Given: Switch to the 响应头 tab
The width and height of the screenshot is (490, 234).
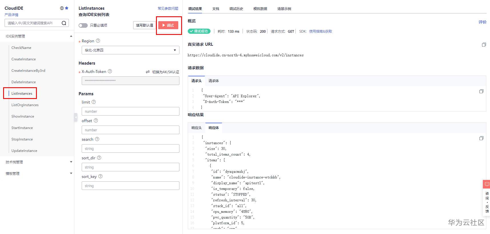Looking at the screenshot, I should click(197, 128).
